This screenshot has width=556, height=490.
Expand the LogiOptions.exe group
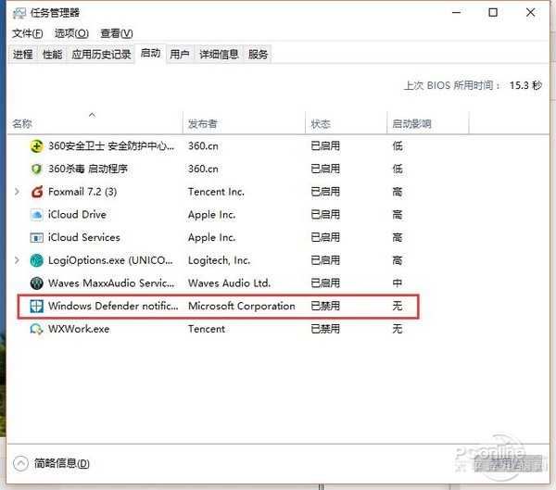click(x=17, y=260)
